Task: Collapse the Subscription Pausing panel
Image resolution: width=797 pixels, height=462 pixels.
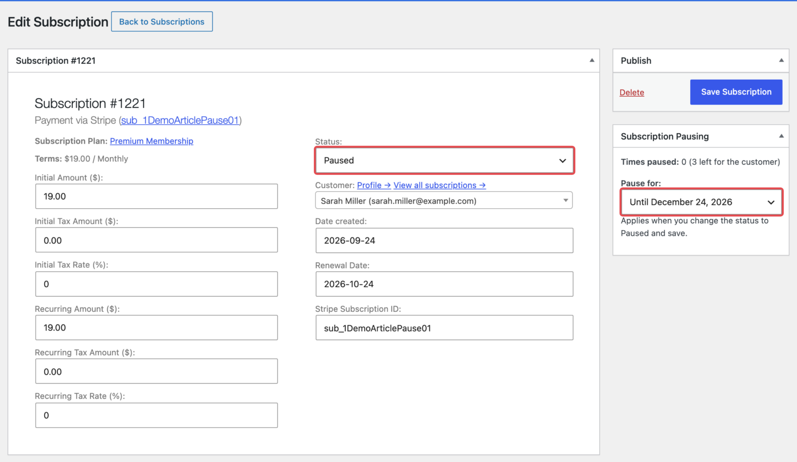Action: 781,136
